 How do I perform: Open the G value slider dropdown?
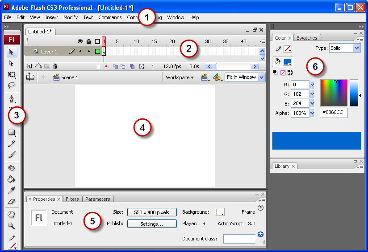(312, 94)
